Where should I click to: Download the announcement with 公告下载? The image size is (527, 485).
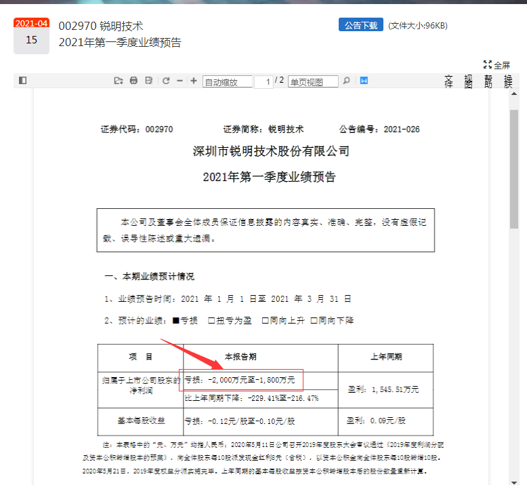pos(361,25)
